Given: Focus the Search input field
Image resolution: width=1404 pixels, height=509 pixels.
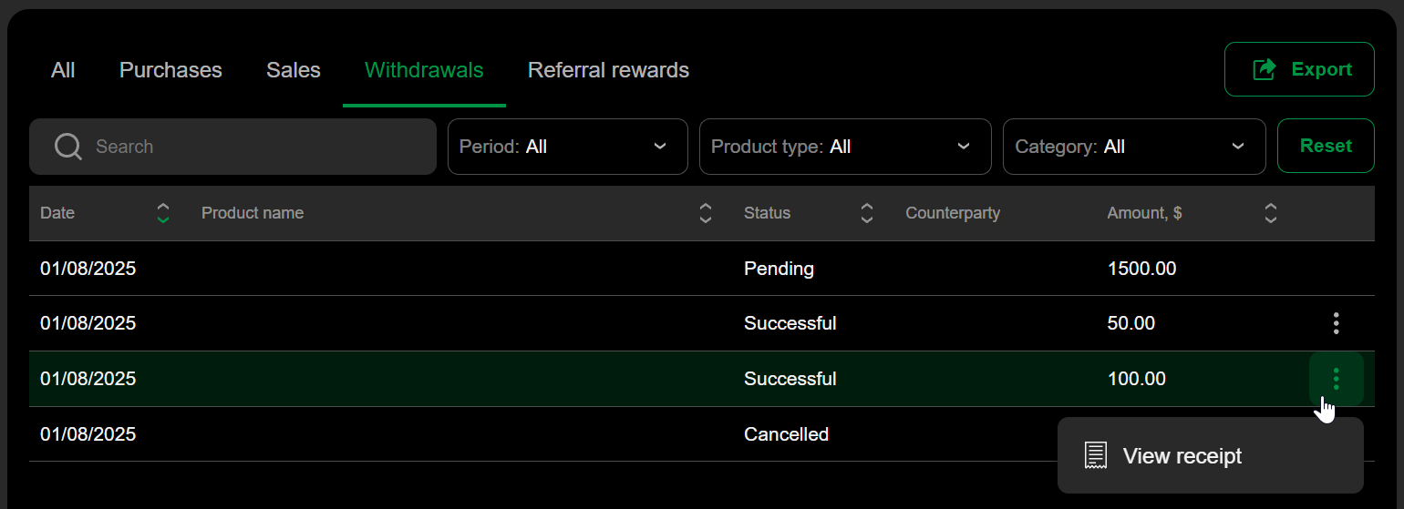Looking at the screenshot, I should (x=255, y=147).
